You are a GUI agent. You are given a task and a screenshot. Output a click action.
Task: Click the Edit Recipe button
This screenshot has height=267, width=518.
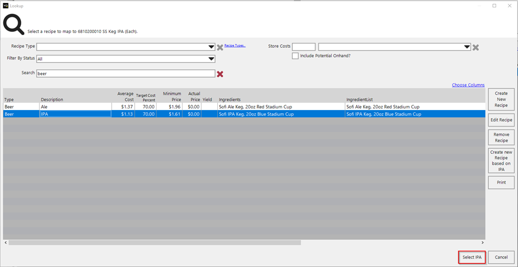pos(501,120)
